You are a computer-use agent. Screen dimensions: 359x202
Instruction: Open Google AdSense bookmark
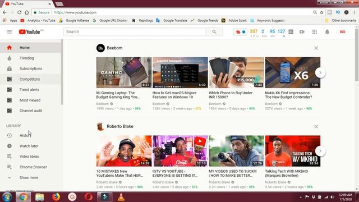pos(74,20)
